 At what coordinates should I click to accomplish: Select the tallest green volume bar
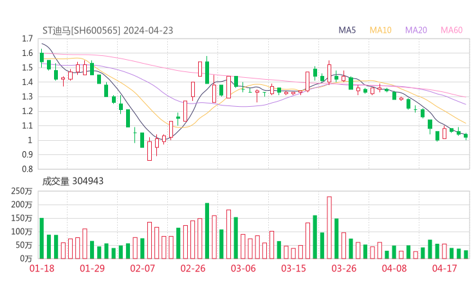point(207,231)
